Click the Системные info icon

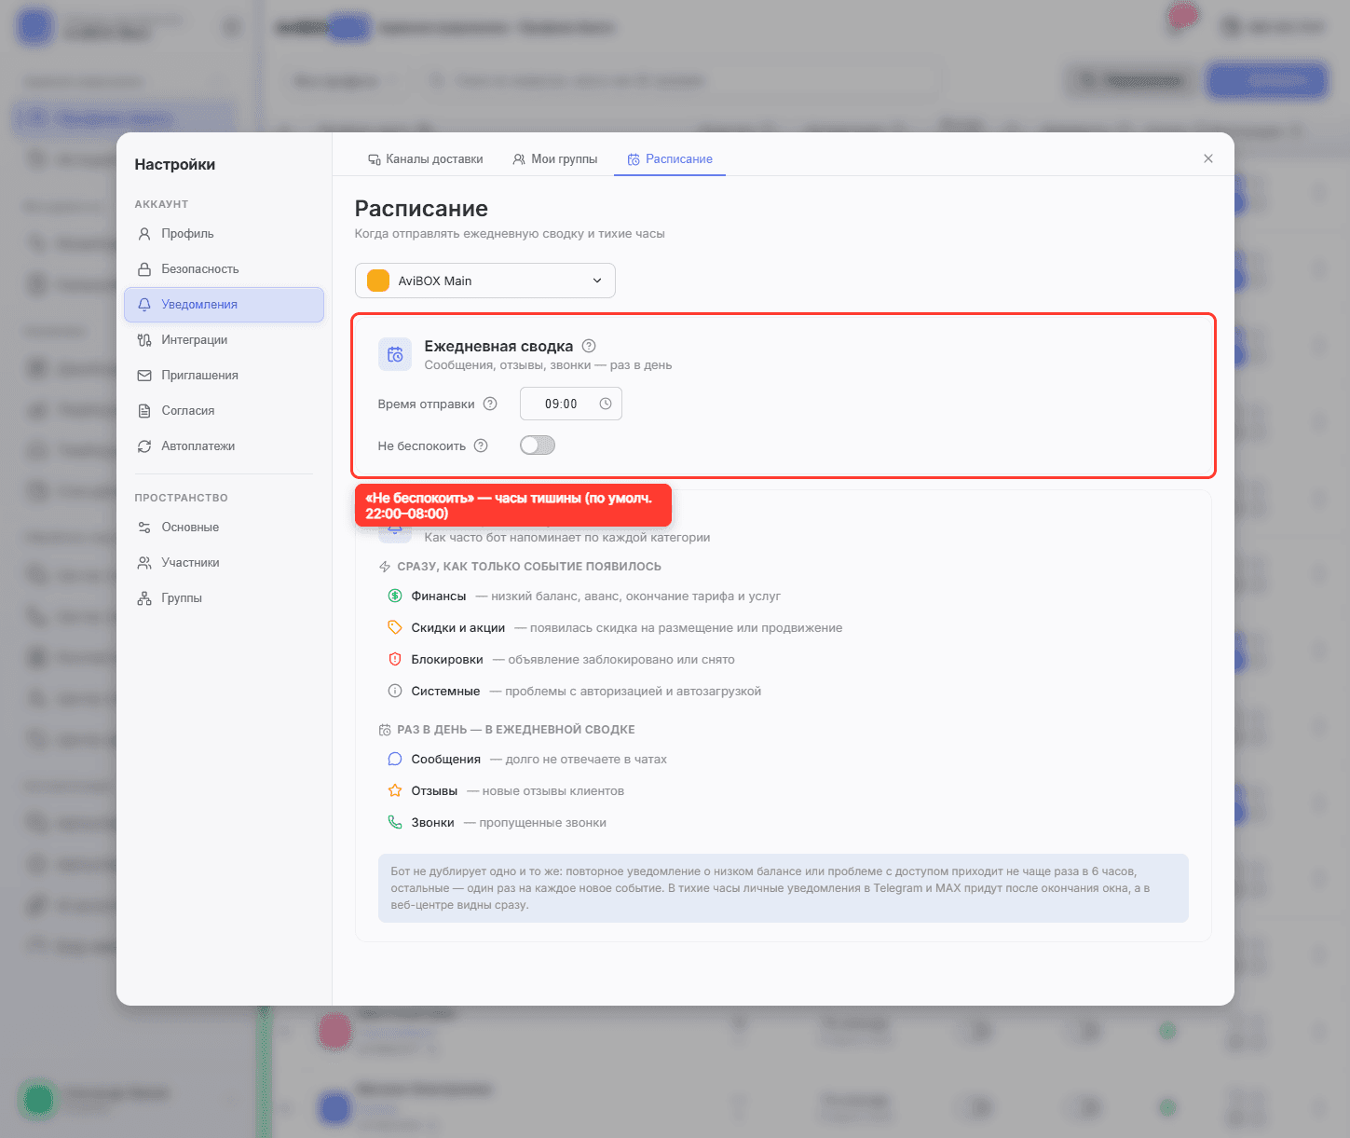395,691
